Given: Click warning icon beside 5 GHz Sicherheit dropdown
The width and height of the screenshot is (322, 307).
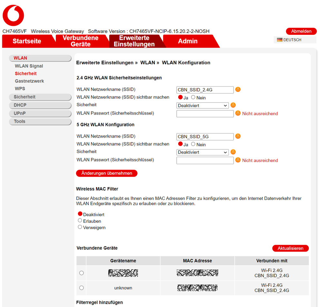Looking at the screenshot, I should (233, 152).
